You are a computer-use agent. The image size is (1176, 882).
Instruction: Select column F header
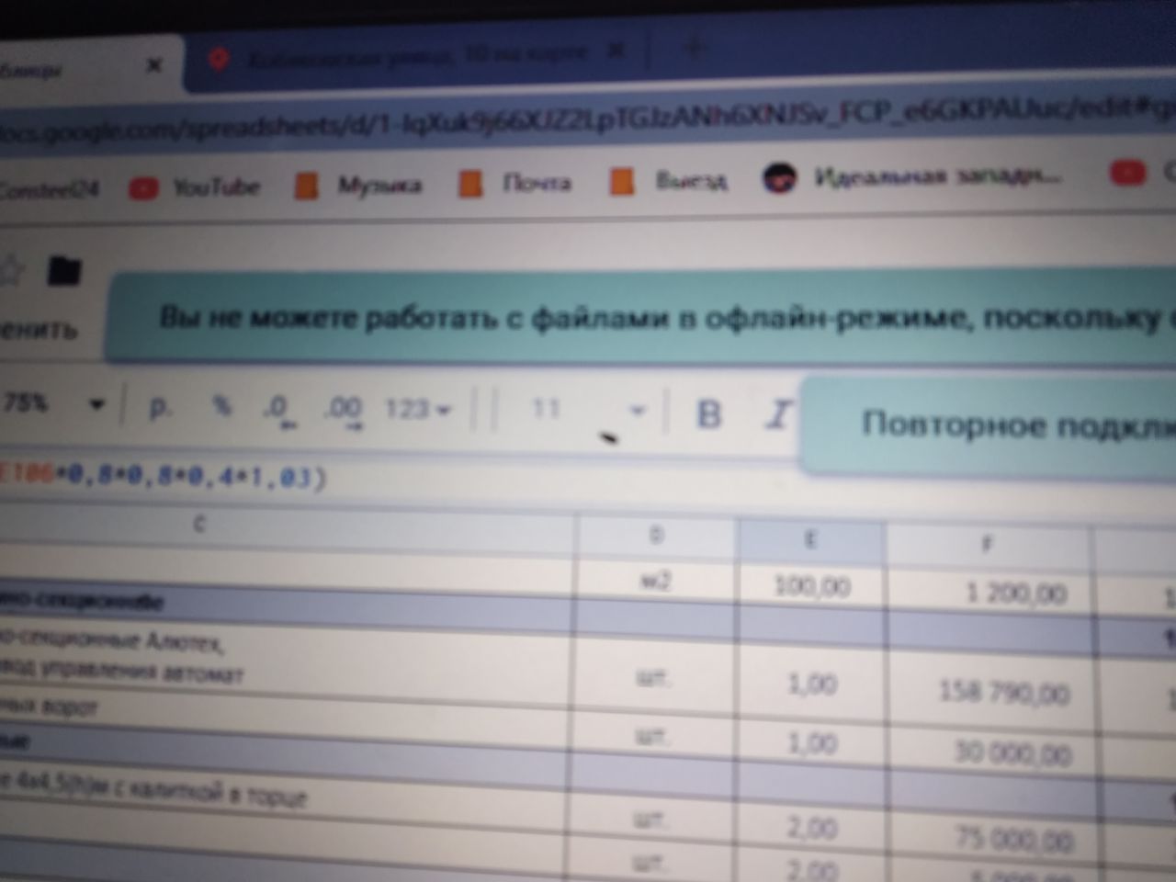point(988,544)
